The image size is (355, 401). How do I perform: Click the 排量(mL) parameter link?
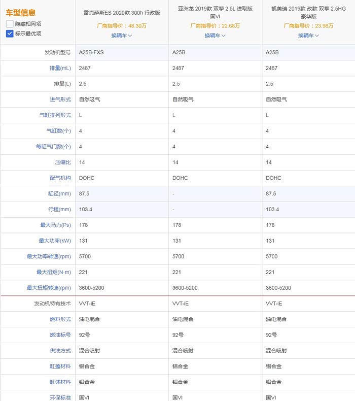(x=60, y=68)
